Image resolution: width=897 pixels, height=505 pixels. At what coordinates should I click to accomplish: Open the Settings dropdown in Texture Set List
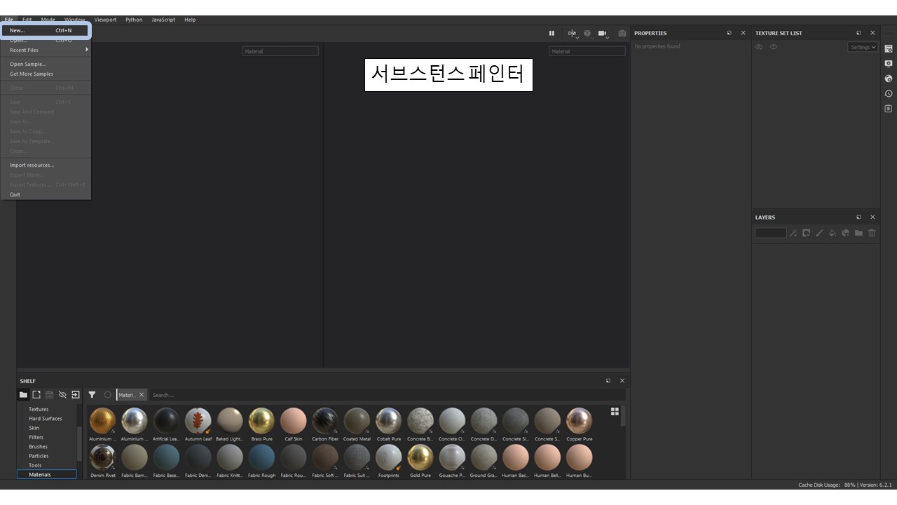pyautogui.click(x=863, y=47)
